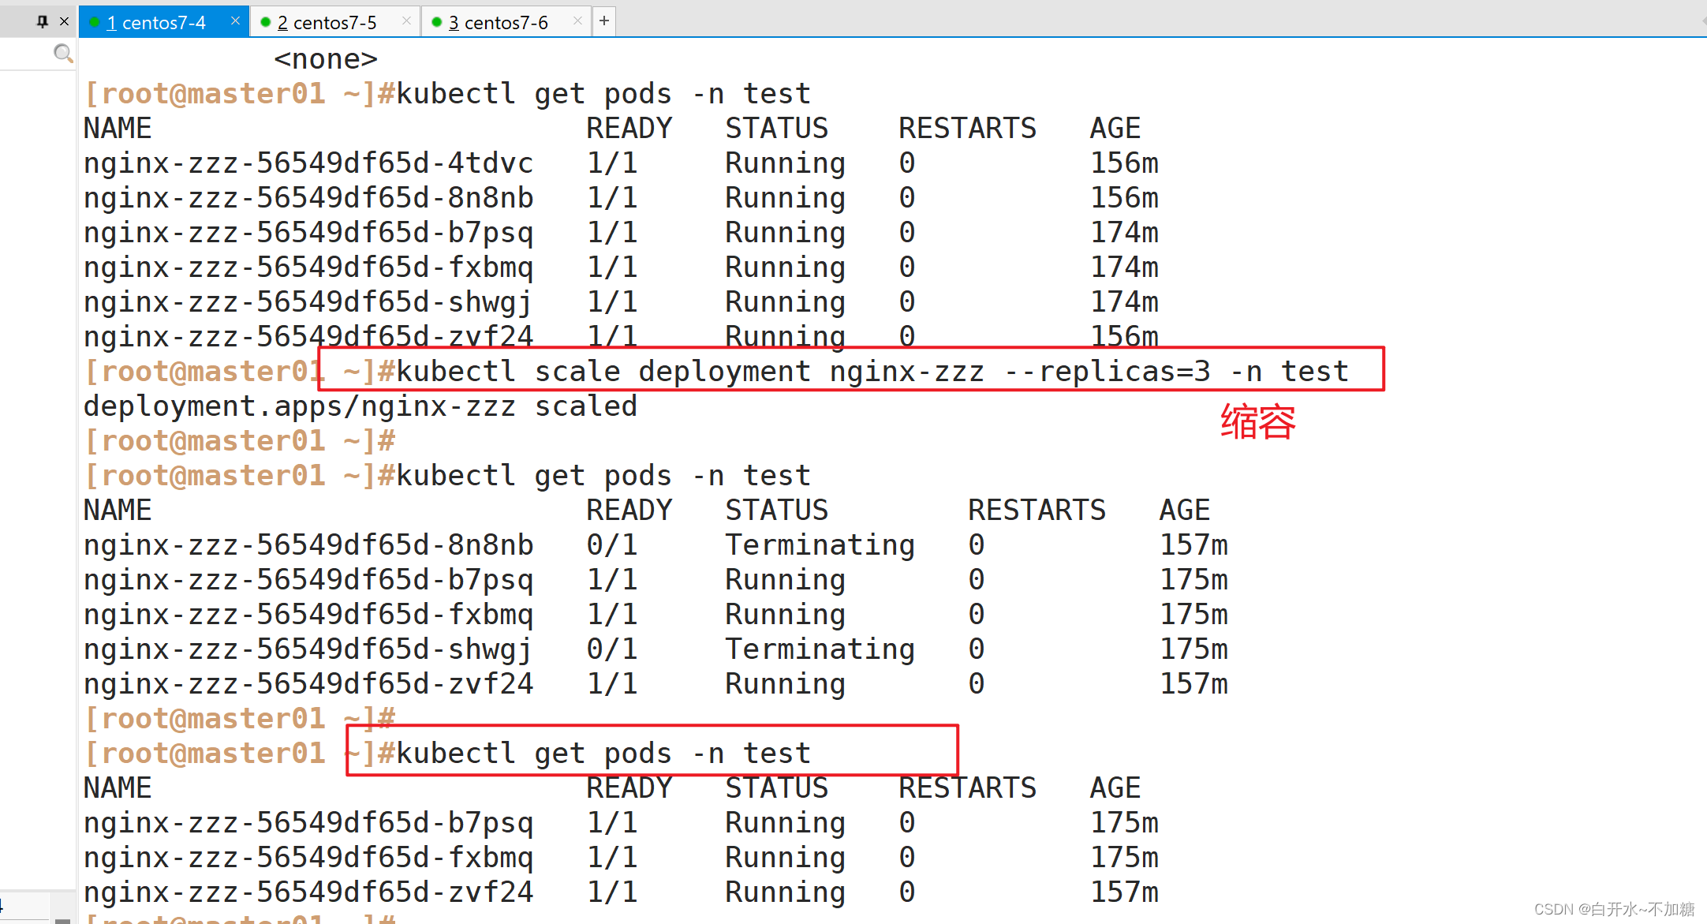This screenshot has width=1707, height=924.
Task: Click the kubectl scale deployment command line
Action: [x=872, y=371]
